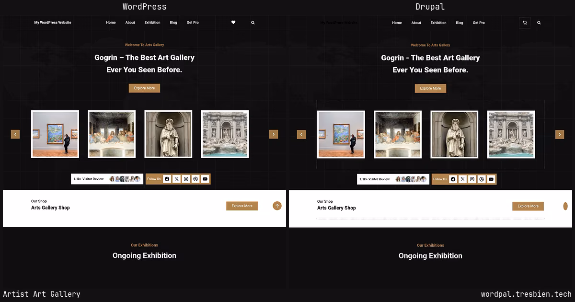
Task: Go to next slide in WordPress carousel
Action: point(274,134)
